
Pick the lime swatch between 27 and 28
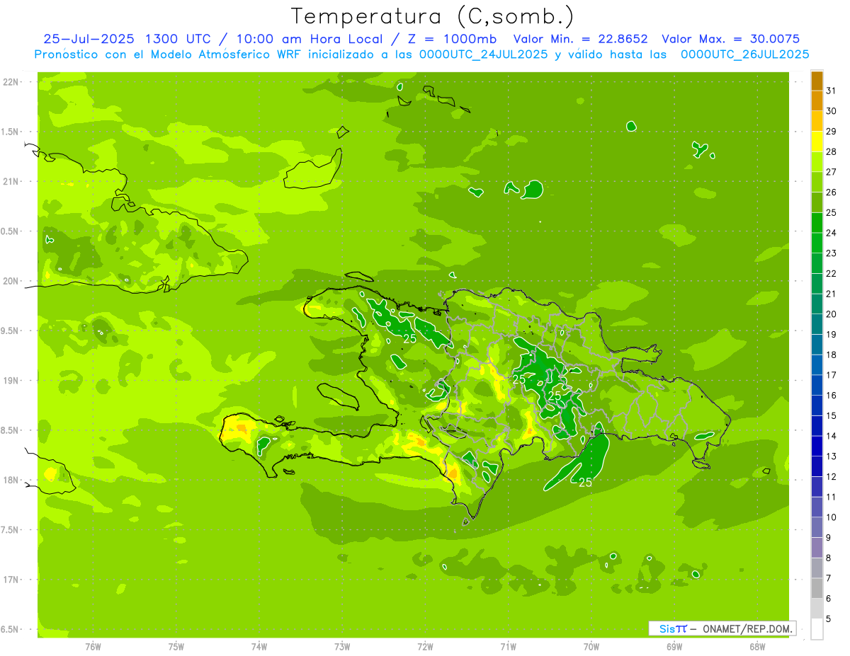(817, 162)
